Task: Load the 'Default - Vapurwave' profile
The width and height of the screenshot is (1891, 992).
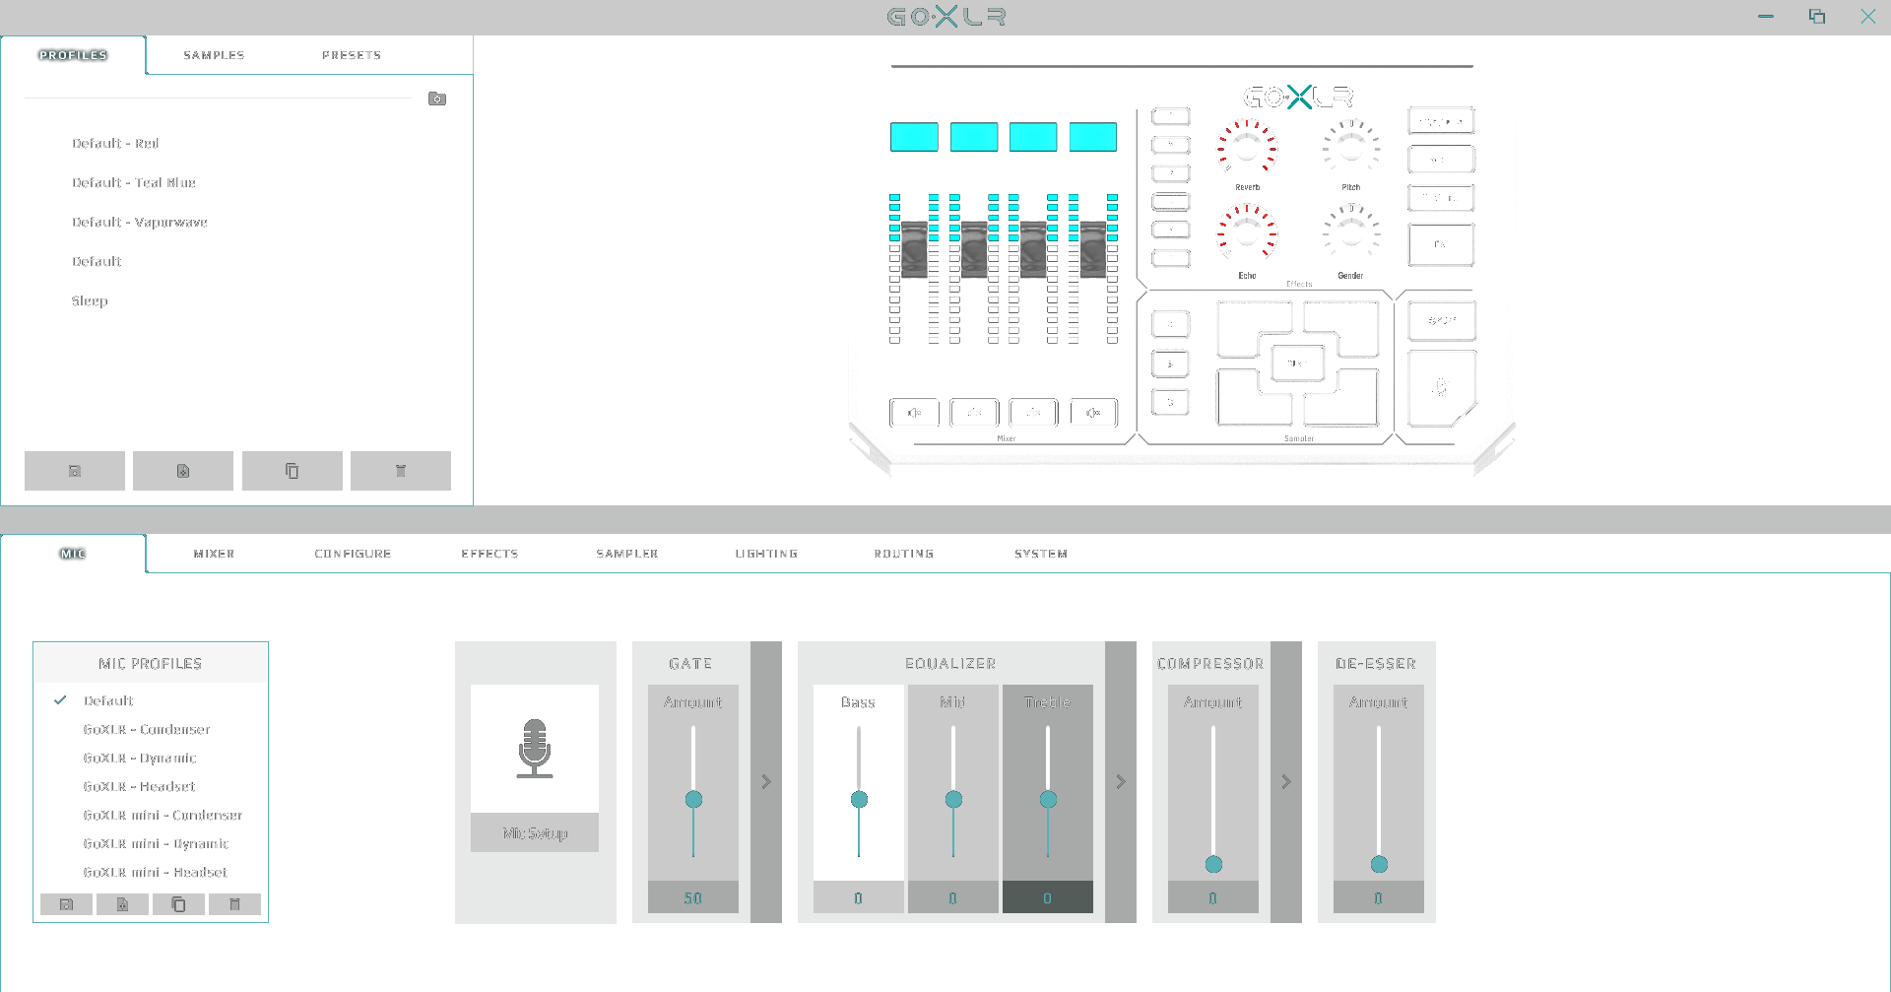Action: pyautogui.click(x=140, y=222)
